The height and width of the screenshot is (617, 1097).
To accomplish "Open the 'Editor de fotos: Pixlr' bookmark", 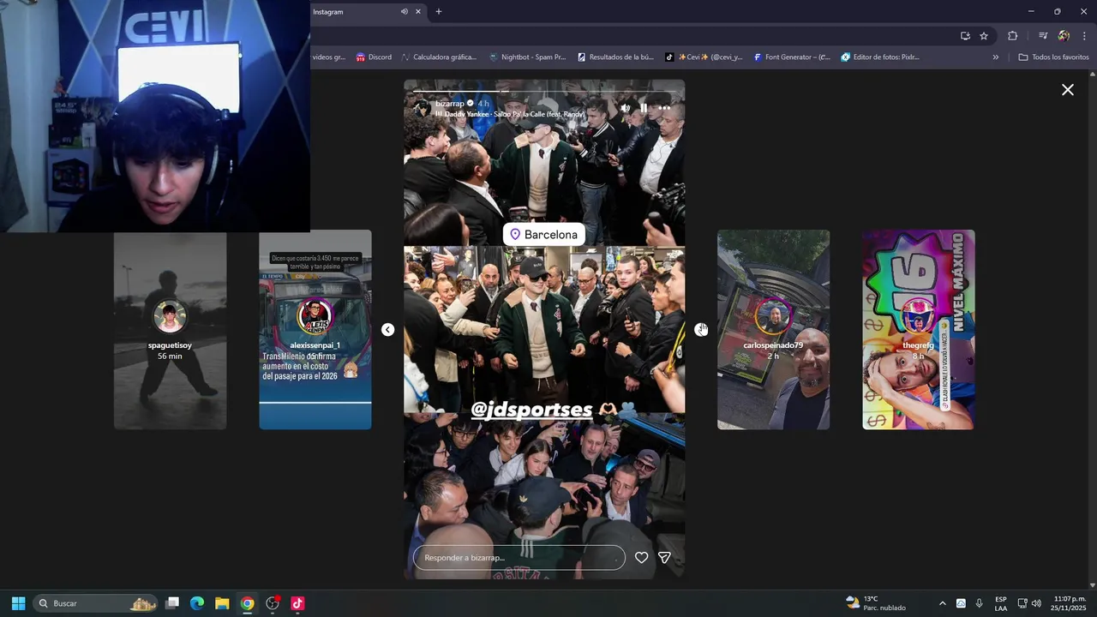I will (880, 57).
